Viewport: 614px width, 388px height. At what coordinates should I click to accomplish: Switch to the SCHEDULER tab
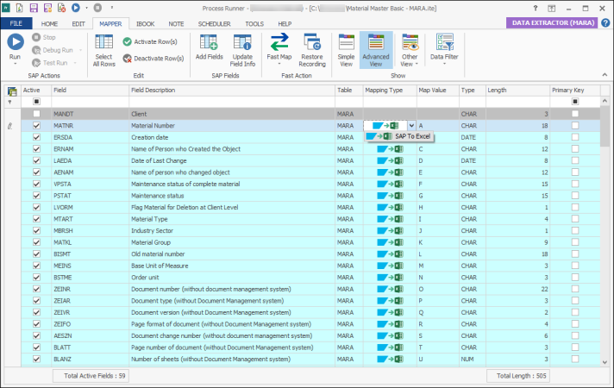[214, 24]
